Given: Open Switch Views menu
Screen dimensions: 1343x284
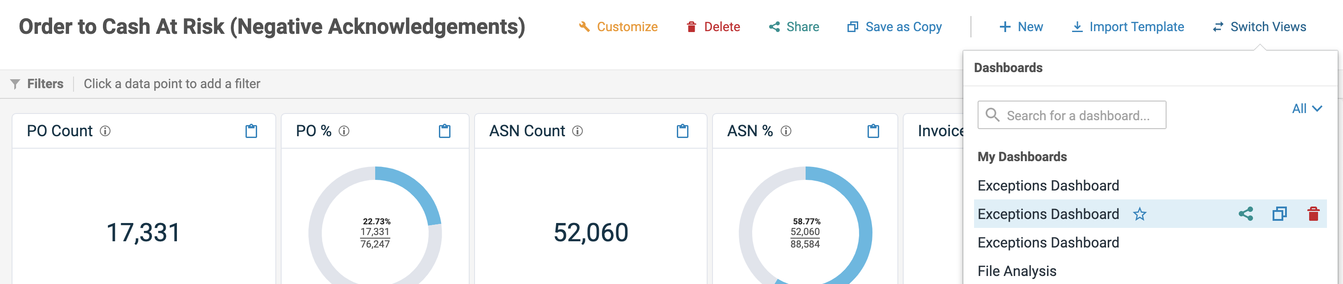Looking at the screenshot, I should pos(1259,27).
